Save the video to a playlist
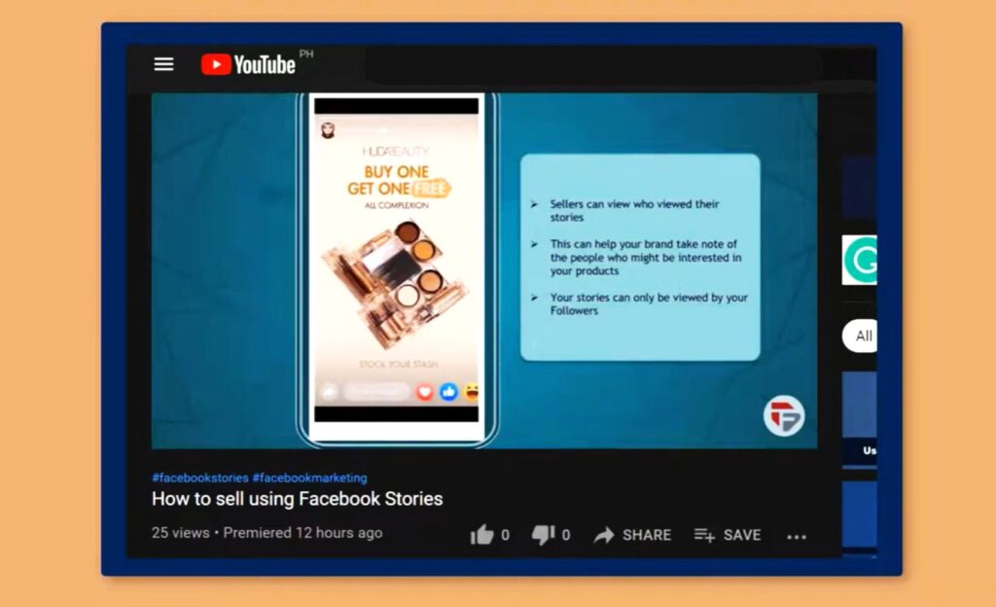The image size is (996, 607). tap(727, 534)
